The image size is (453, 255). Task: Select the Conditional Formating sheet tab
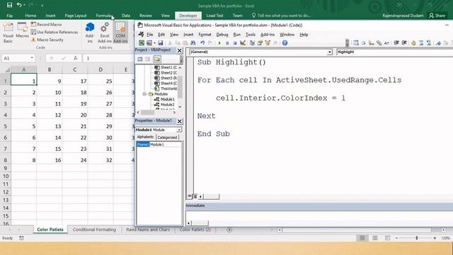point(94,229)
